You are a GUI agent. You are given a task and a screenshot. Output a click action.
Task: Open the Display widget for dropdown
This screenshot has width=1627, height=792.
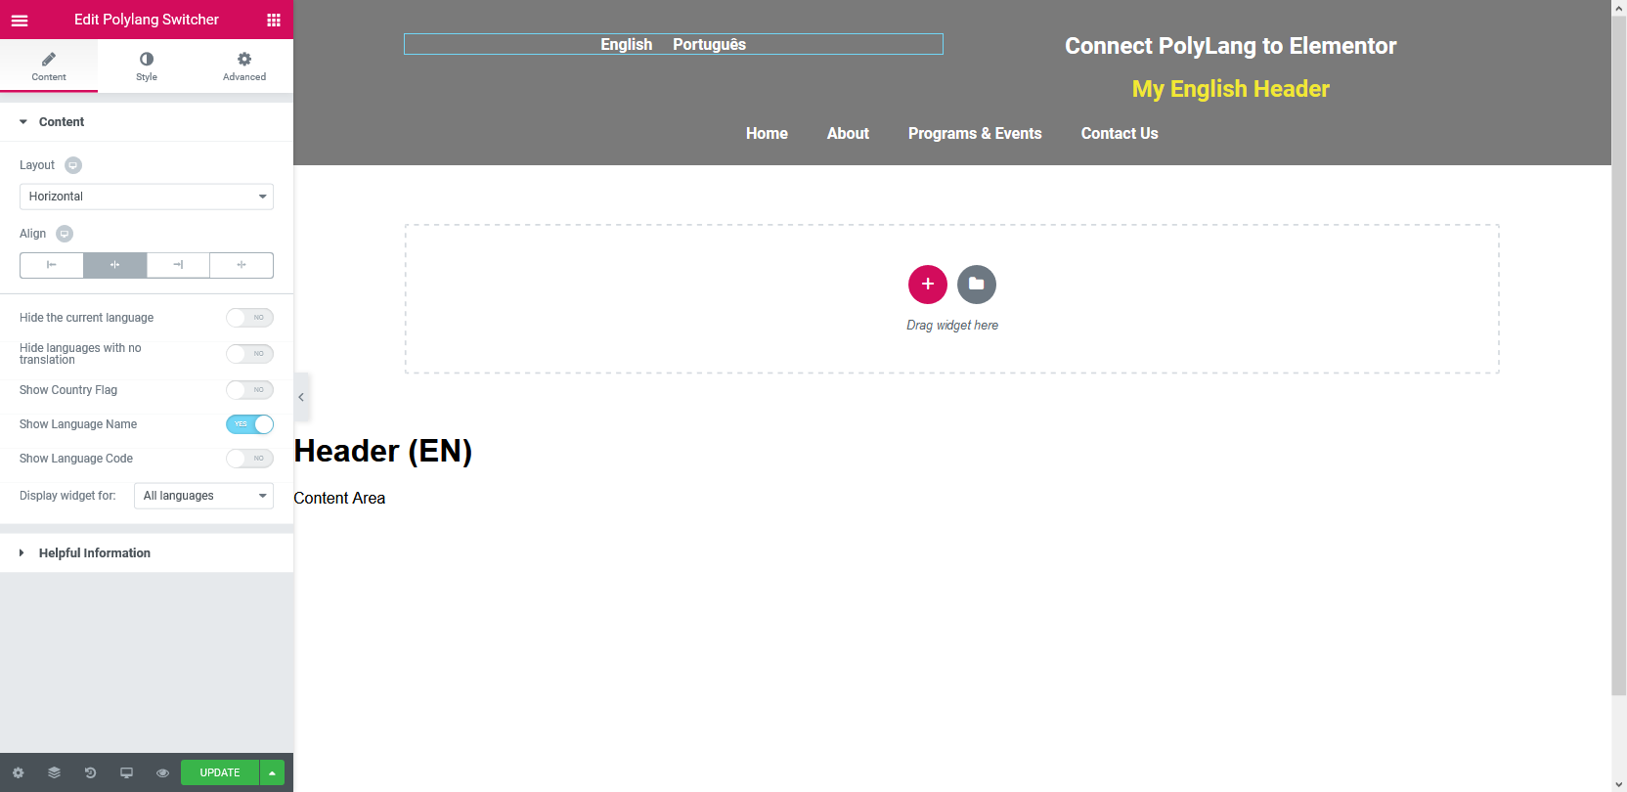click(x=203, y=496)
